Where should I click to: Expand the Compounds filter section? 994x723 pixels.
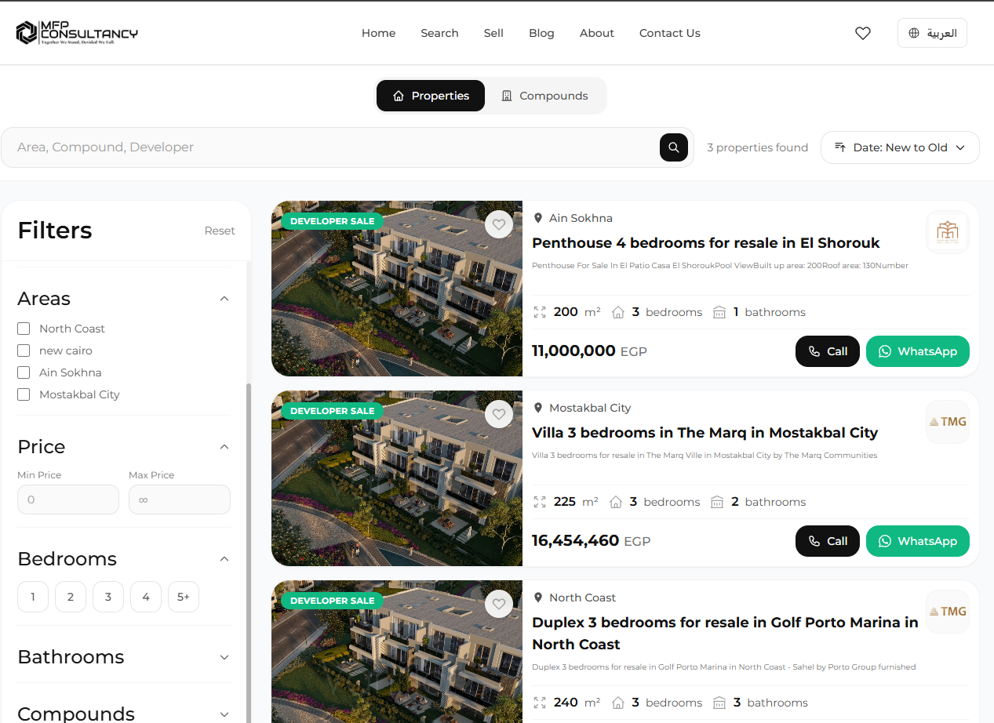(224, 713)
